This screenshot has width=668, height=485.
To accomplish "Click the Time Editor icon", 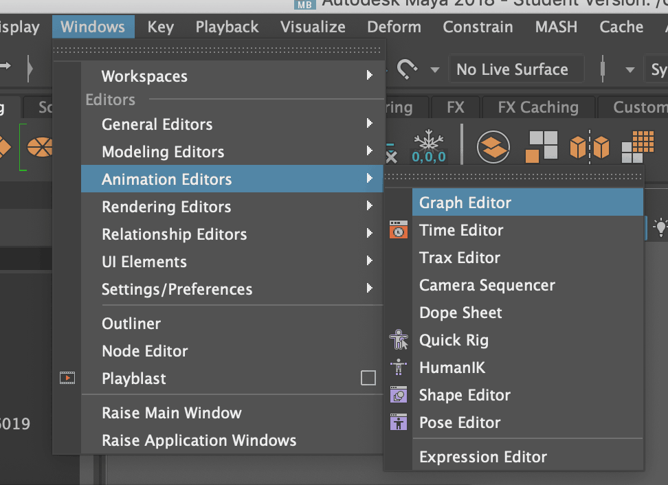I will pos(398,230).
